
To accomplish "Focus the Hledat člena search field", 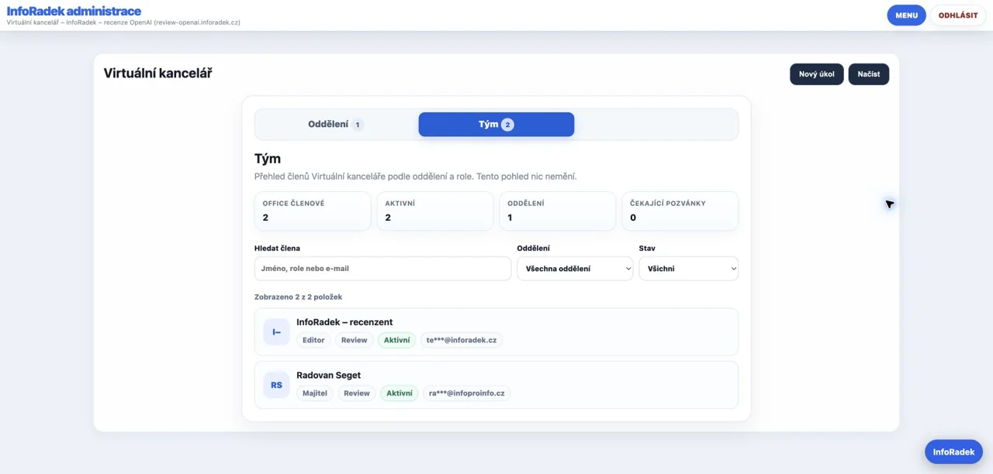I will pyautogui.click(x=382, y=269).
